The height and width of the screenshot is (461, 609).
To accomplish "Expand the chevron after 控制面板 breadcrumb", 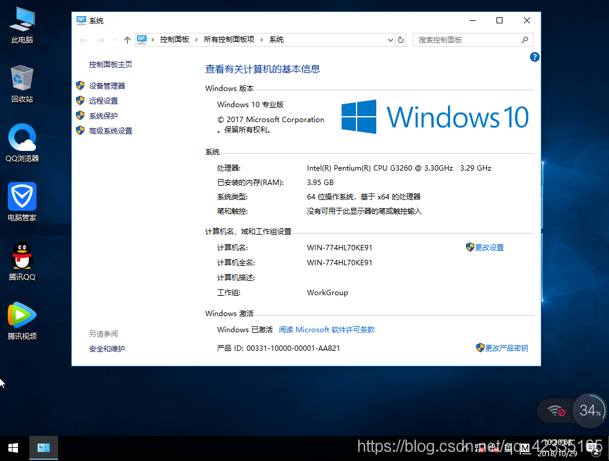I will 196,40.
